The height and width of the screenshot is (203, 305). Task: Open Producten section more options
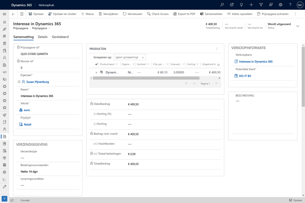click(x=217, y=49)
